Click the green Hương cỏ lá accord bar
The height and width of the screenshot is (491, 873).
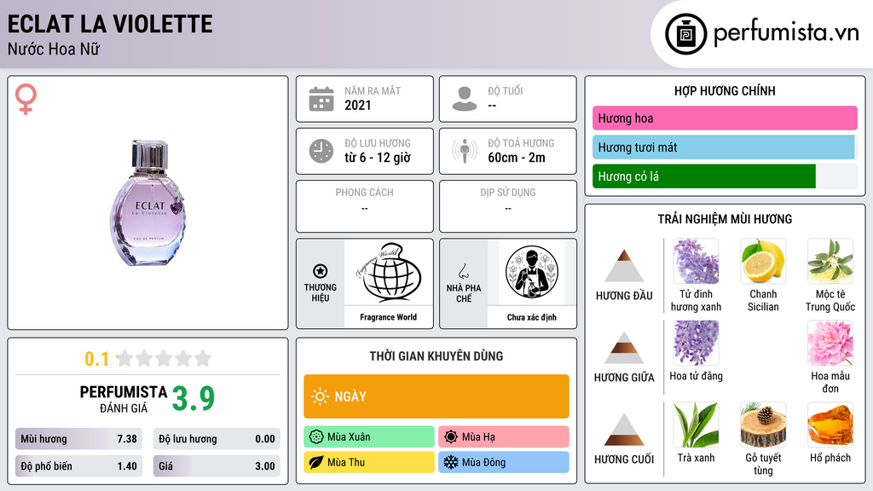coord(703,176)
